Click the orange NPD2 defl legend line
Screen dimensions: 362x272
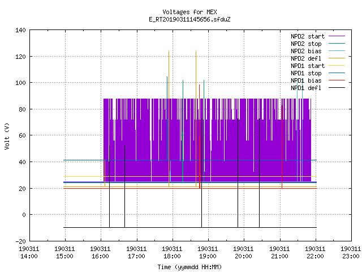pyautogui.click(x=337, y=58)
